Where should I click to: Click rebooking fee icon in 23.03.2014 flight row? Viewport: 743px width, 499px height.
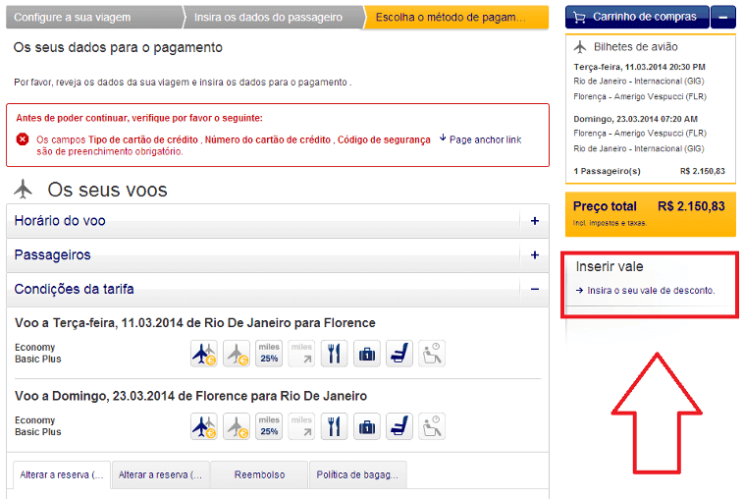click(204, 426)
